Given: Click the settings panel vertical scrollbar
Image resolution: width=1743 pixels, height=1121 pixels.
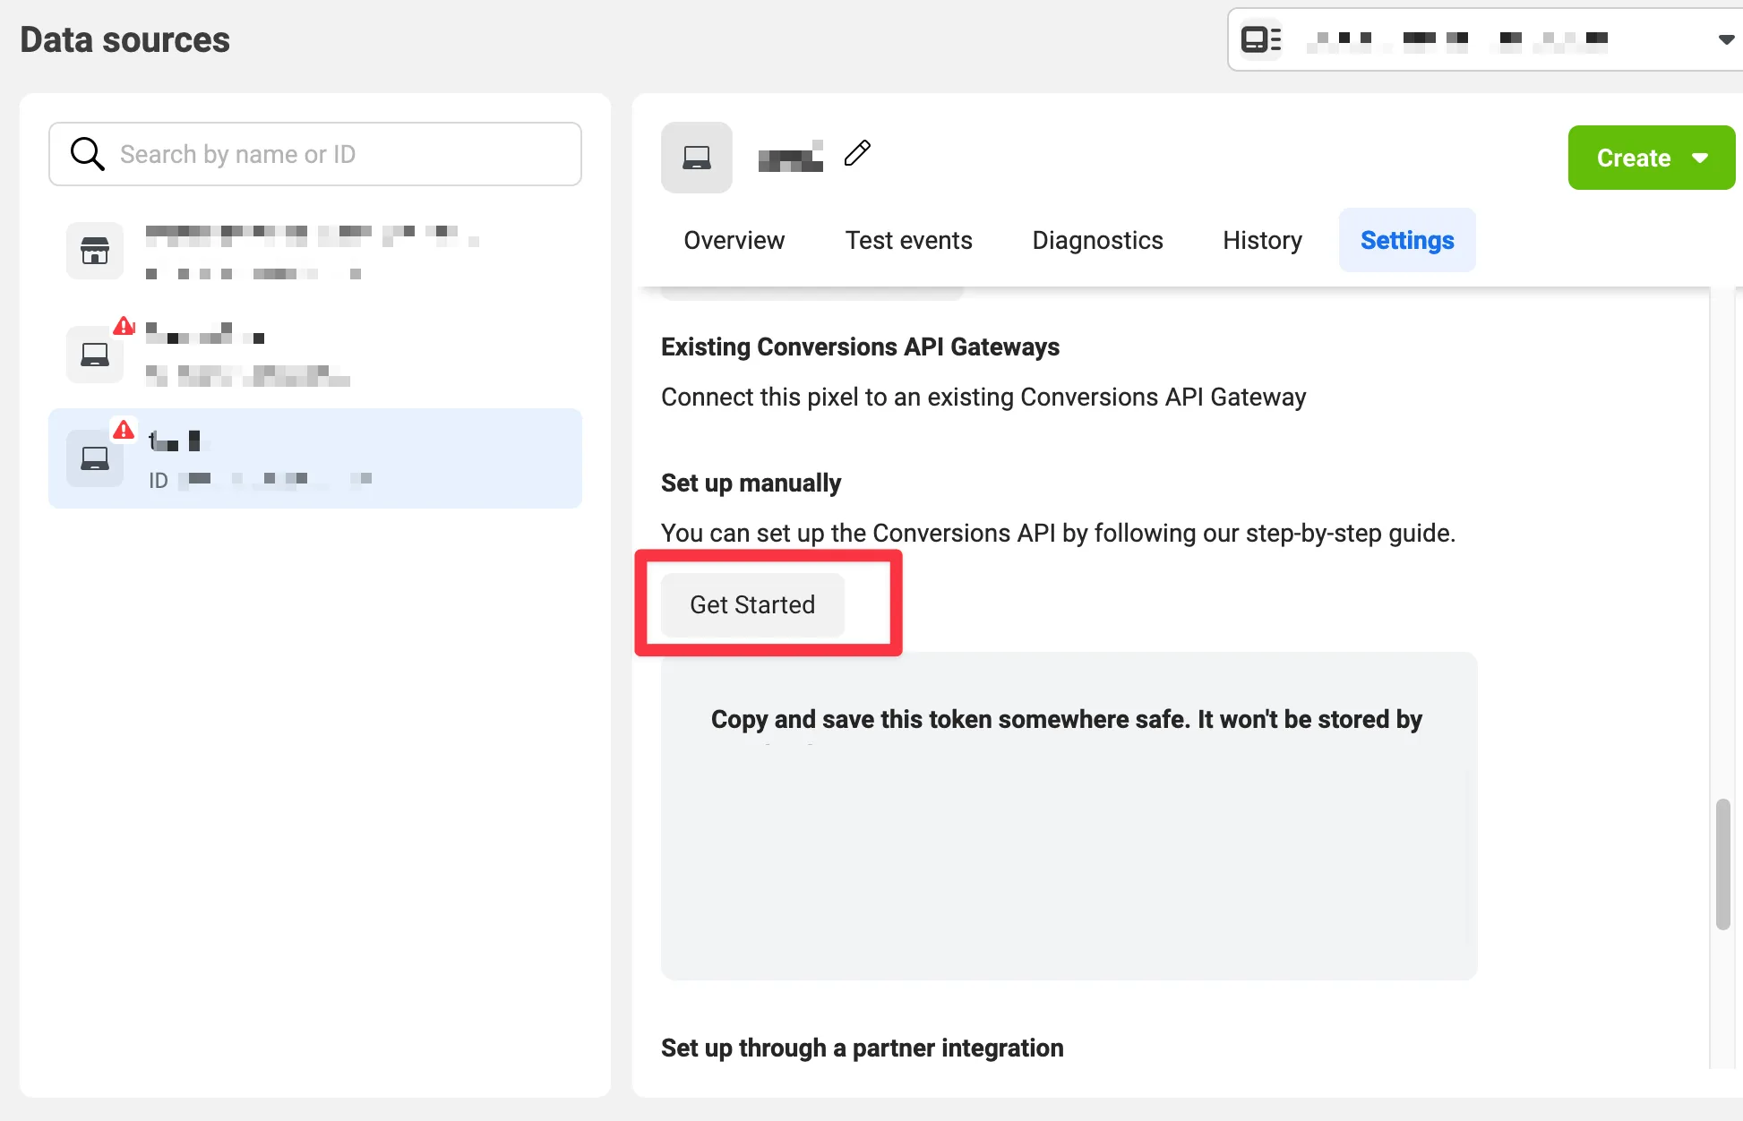Looking at the screenshot, I should tap(1722, 863).
